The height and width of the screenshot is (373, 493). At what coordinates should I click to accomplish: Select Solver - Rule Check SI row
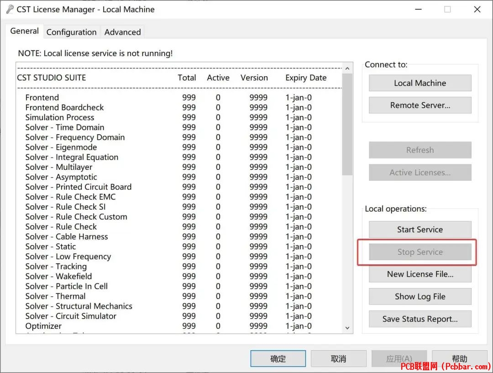point(168,207)
